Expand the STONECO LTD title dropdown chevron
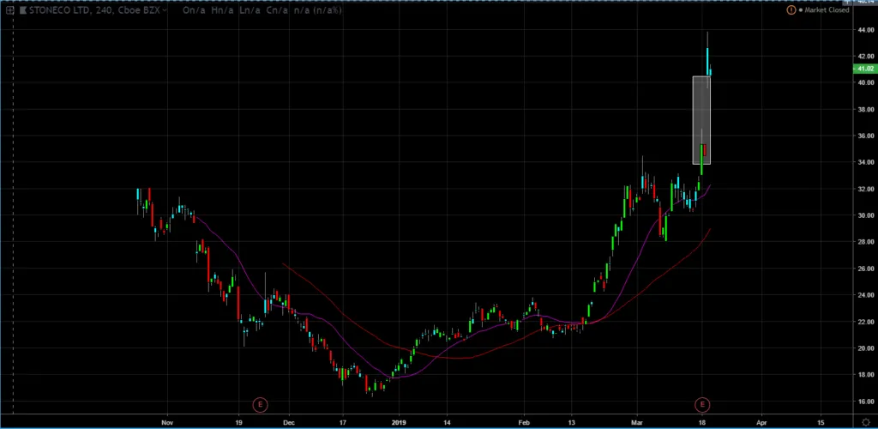878x429 pixels. click(x=165, y=10)
